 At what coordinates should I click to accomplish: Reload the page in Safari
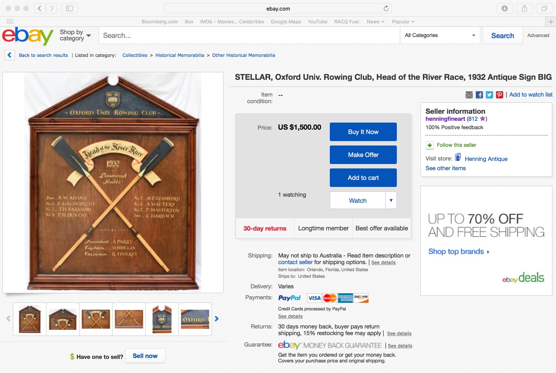(x=386, y=8)
